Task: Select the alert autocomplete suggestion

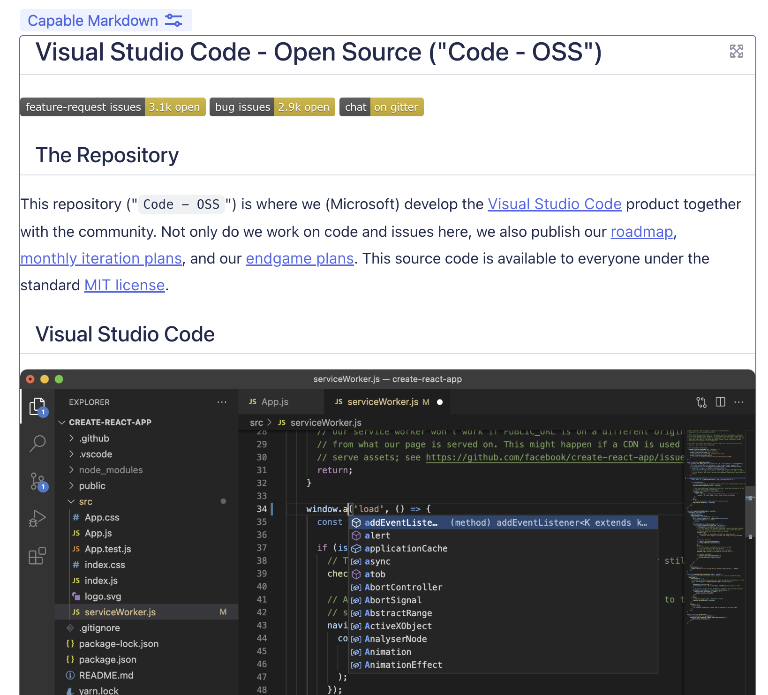Action: point(377,536)
